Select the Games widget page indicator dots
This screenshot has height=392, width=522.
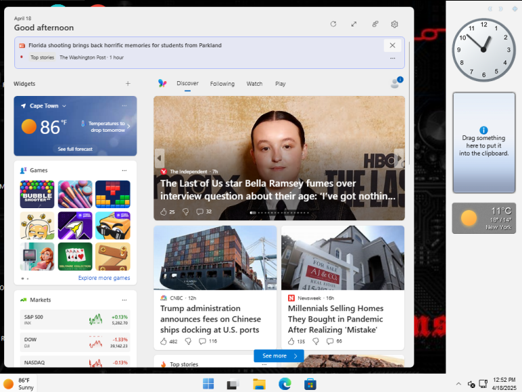click(x=25, y=278)
